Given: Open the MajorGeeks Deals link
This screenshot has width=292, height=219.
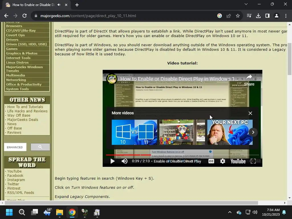Looking at the screenshot, I should [23, 119].
